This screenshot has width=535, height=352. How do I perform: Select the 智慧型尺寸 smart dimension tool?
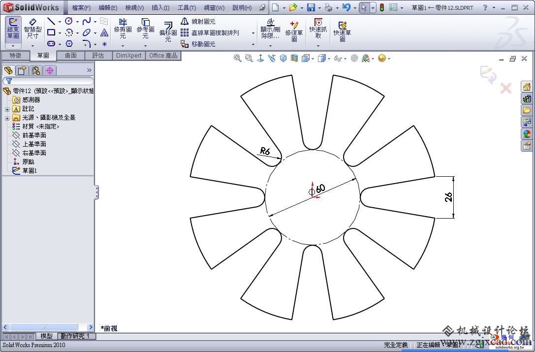click(32, 28)
